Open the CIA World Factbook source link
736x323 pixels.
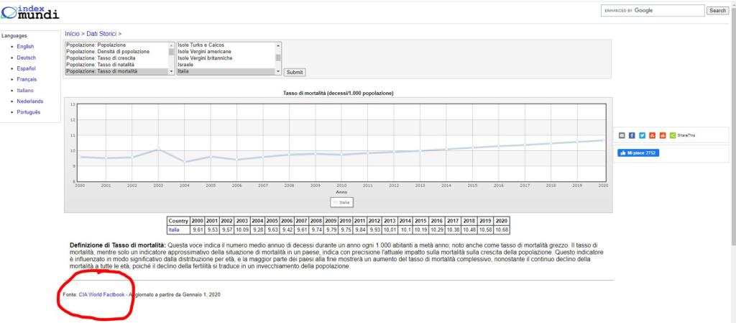(x=101, y=295)
